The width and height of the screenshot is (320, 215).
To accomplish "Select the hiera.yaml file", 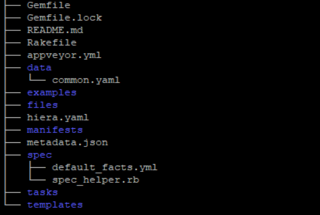I will [58, 118].
